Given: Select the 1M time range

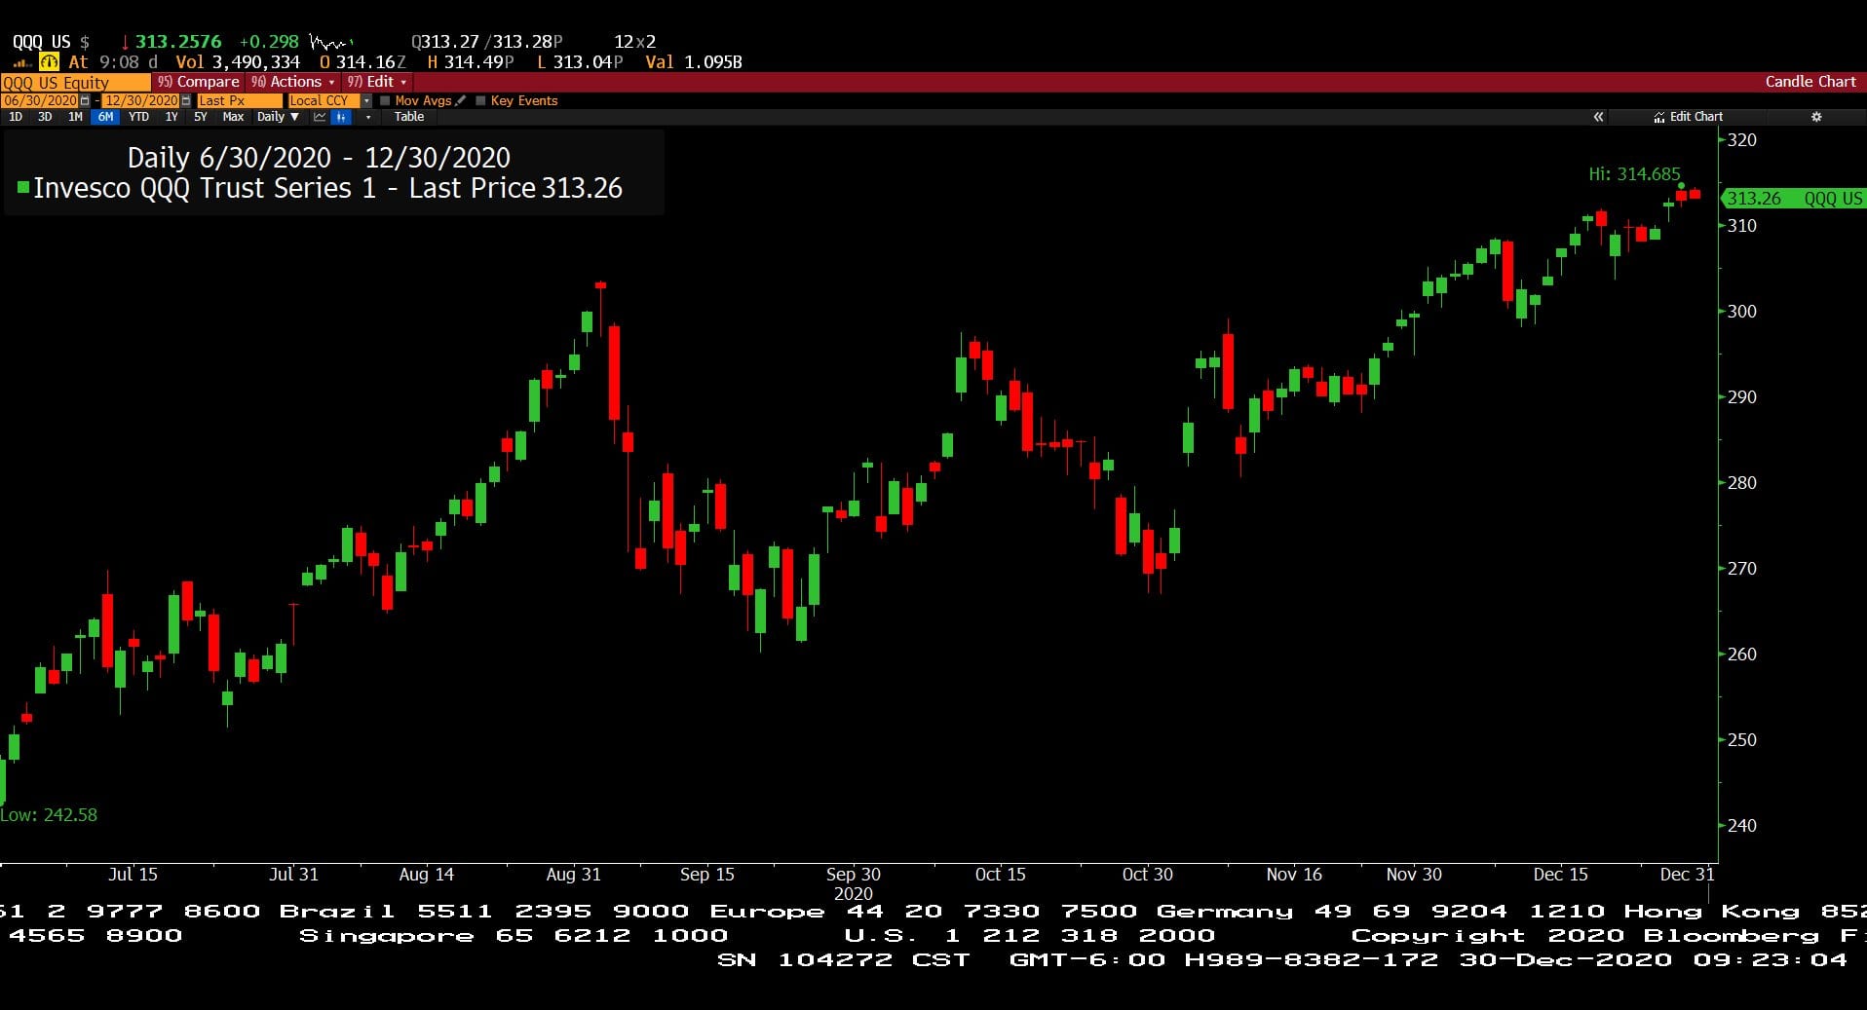Looking at the screenshot, I should [x=75, y=117].
